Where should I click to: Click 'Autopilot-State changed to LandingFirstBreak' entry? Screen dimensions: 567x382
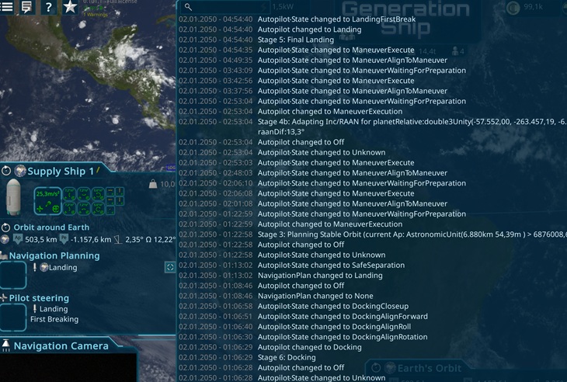pyautogui.click(x=336, y=19)
